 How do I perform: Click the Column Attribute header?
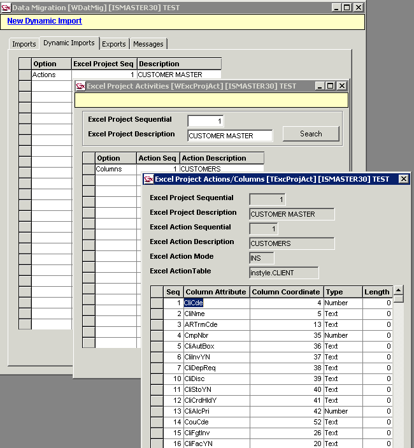pos(217,292)
